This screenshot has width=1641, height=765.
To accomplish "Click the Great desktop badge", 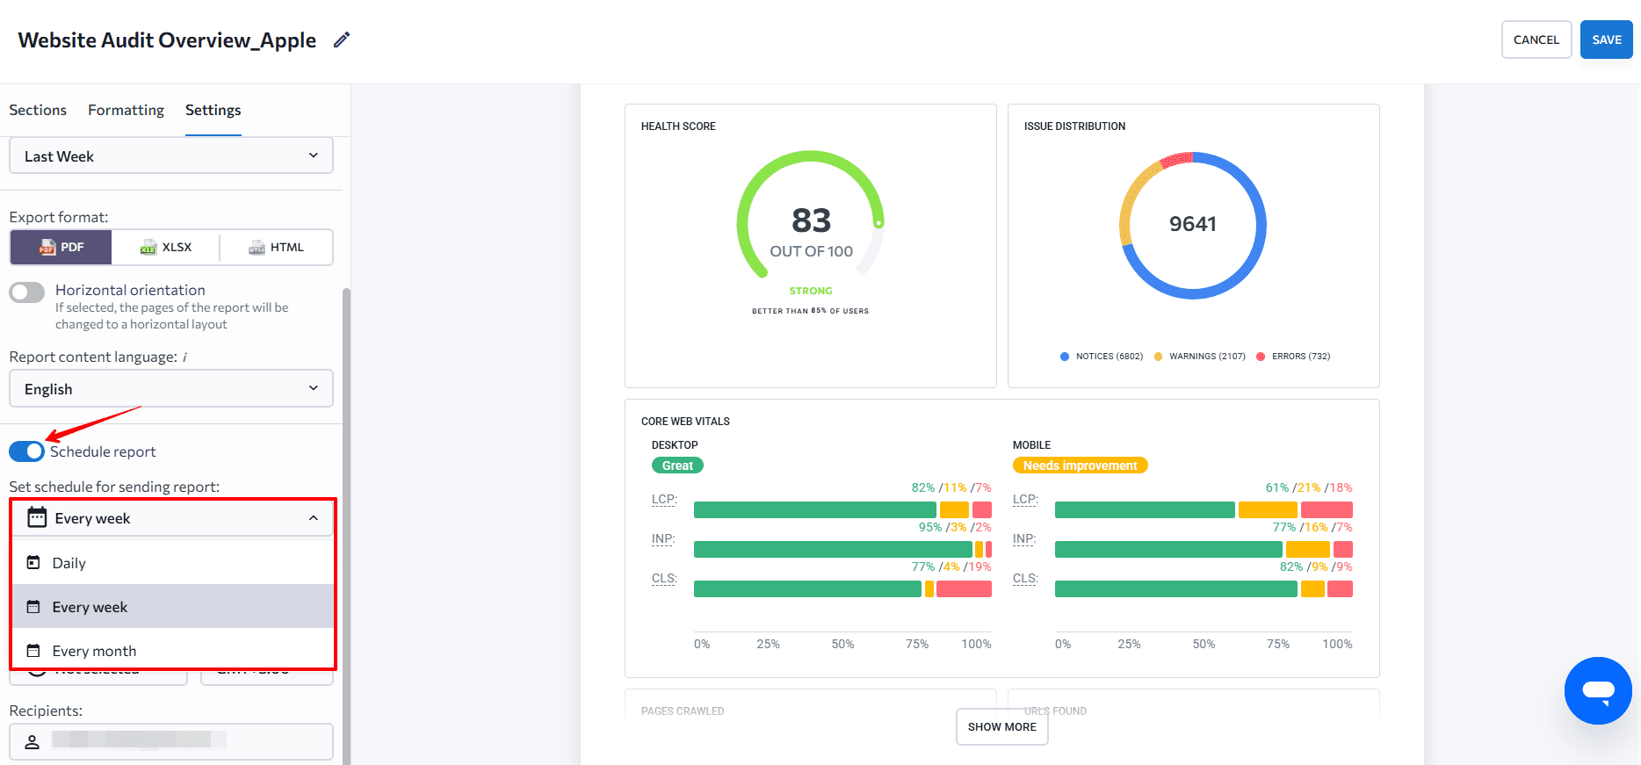I will [x=677, y=465].
